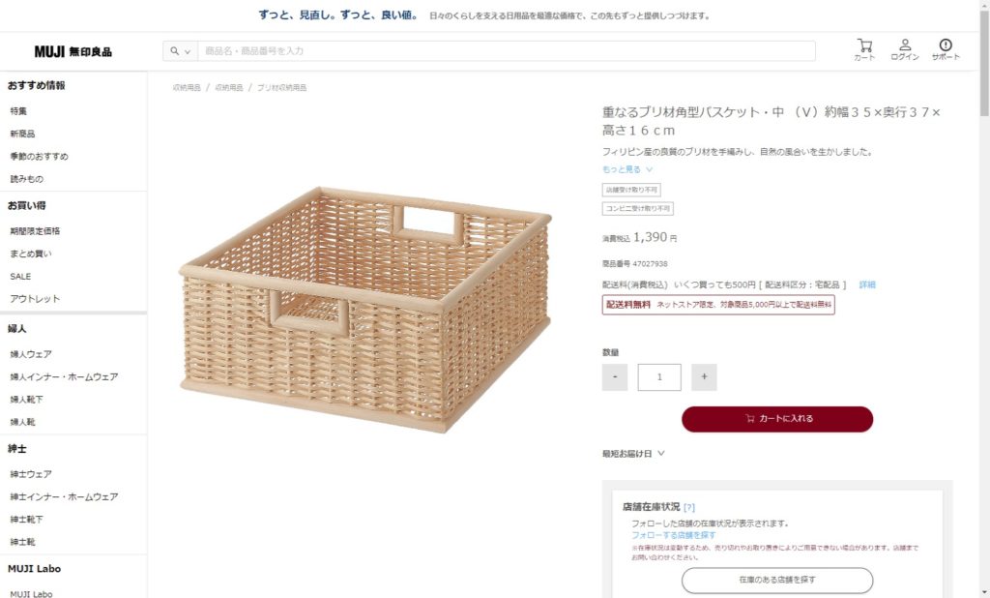Image resolution: width=990 pixels, height=598 pixels.
Task: Click the MUJI 無印良品 logo
Action: pos(72,49)
